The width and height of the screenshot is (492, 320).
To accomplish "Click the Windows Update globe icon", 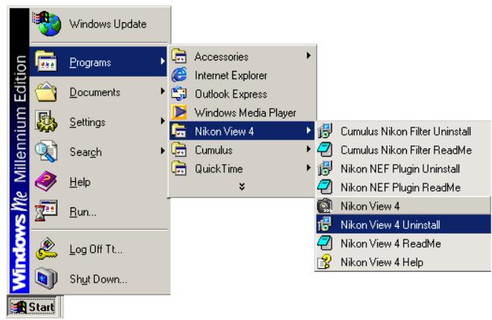I will pyautogui.click(x=47, y=23).
